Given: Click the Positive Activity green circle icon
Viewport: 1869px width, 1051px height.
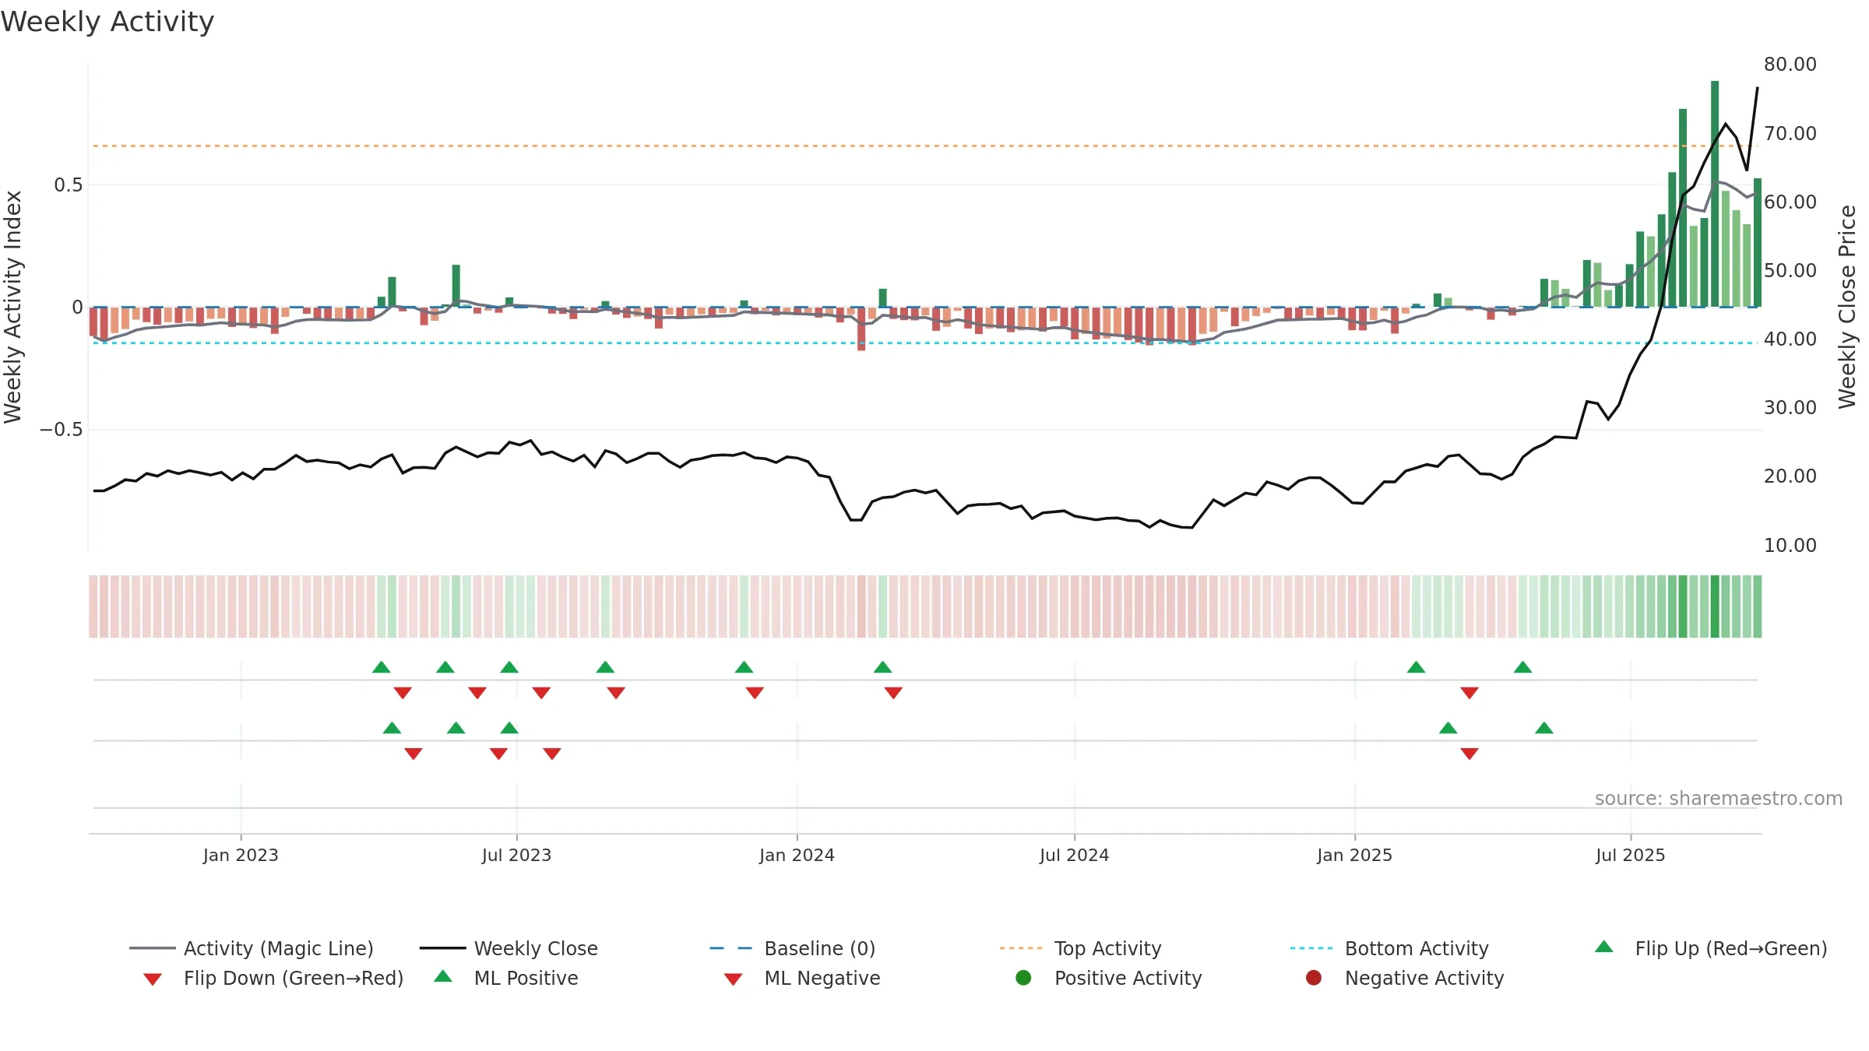Looking at the screenshot, I should click(x=1024, y=978).
